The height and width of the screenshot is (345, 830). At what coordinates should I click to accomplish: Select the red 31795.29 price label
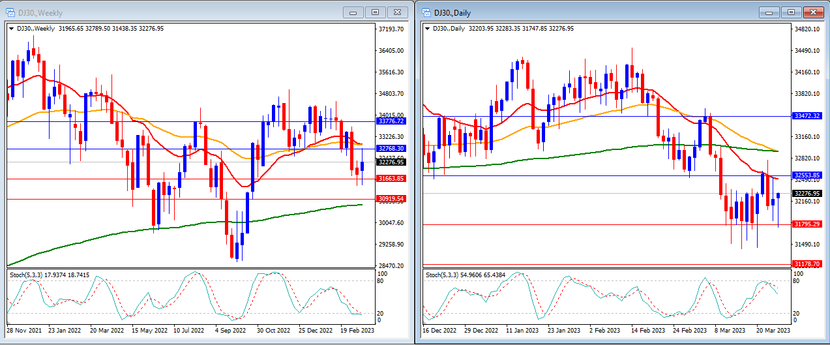coord(807,224)
